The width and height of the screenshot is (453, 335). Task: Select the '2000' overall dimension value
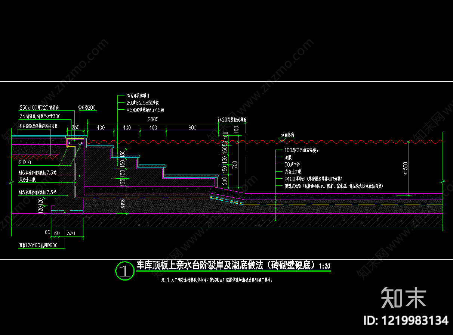153,119
